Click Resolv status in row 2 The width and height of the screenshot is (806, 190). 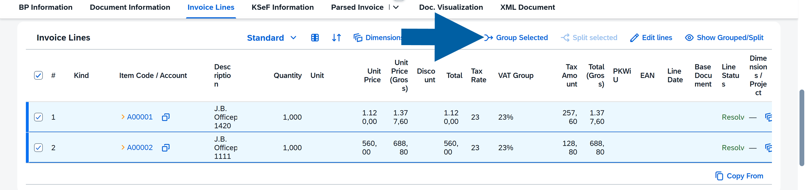click(733, 148)
